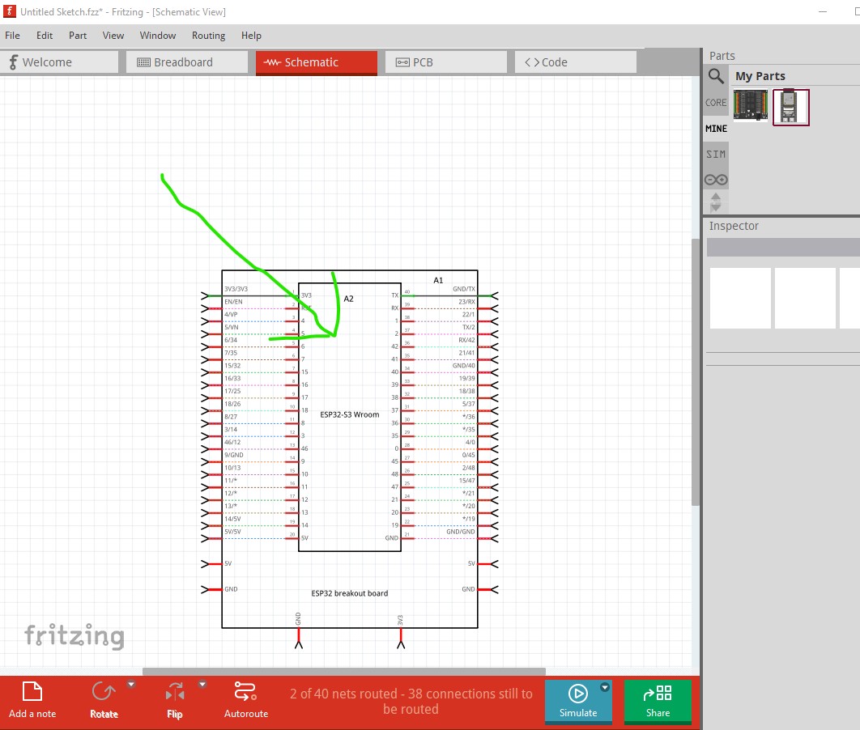
Task: Click the ESP32 breakout board label
Action: coord(349,593)
